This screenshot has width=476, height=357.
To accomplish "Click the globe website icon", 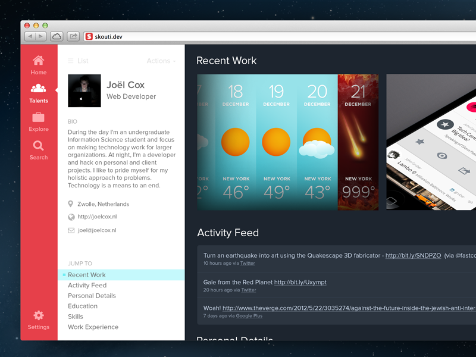I will 71,217.
